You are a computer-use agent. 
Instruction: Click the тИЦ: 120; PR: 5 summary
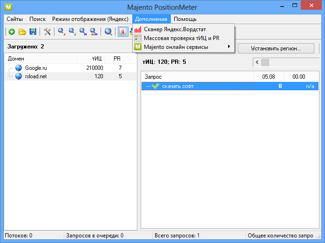(x=164, y=62)
